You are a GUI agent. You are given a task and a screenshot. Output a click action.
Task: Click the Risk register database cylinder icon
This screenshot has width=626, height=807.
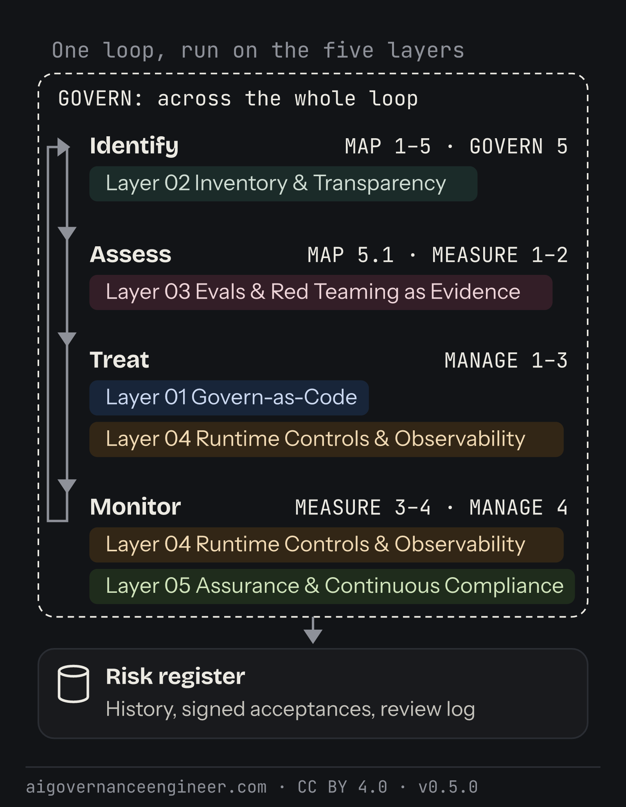[x=73, y=684]
